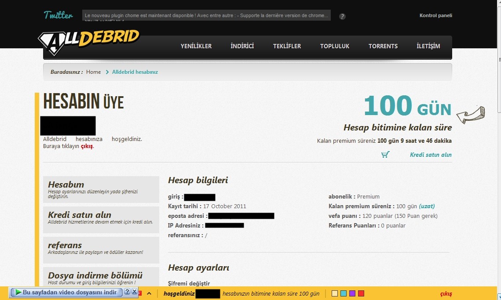Click the 'Hesap ayarları' heading
The image size is (501, 300).
199,268
